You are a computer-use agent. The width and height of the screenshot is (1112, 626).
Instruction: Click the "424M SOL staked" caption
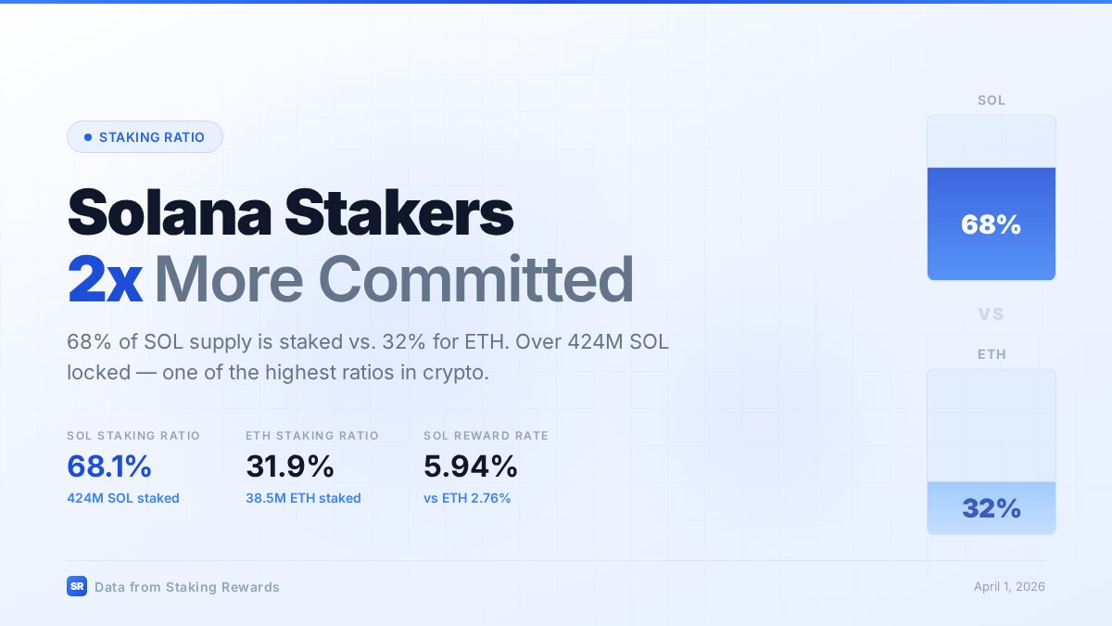click(123, 498)
